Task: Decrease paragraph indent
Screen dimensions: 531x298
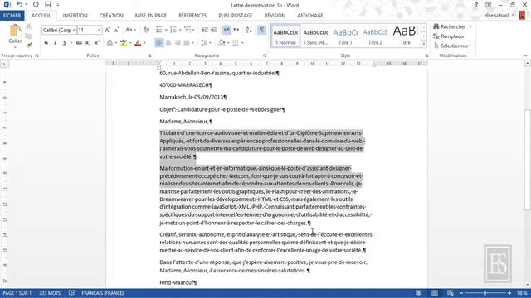Action: point(205,30)
